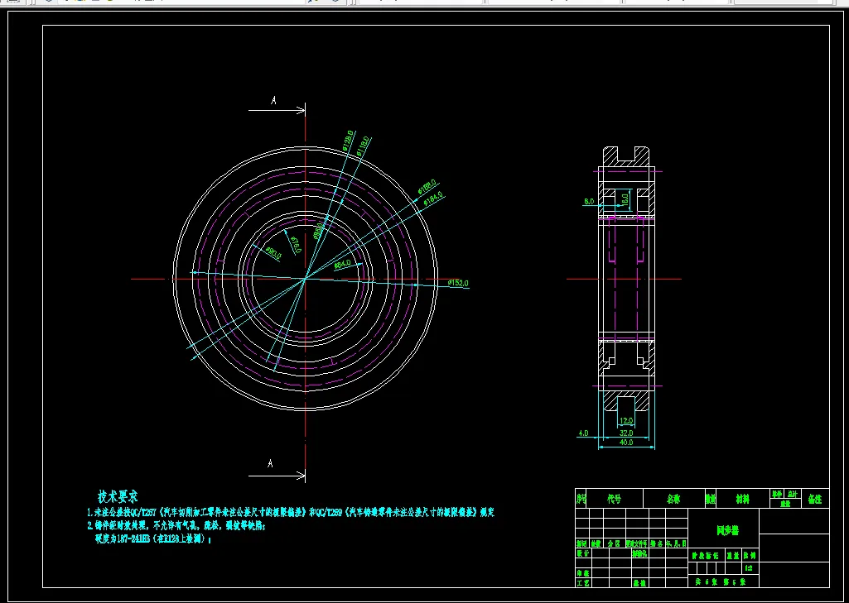Select the ø184.0 dimension text
Screen dimensions: 849x603
coord(433,198)
